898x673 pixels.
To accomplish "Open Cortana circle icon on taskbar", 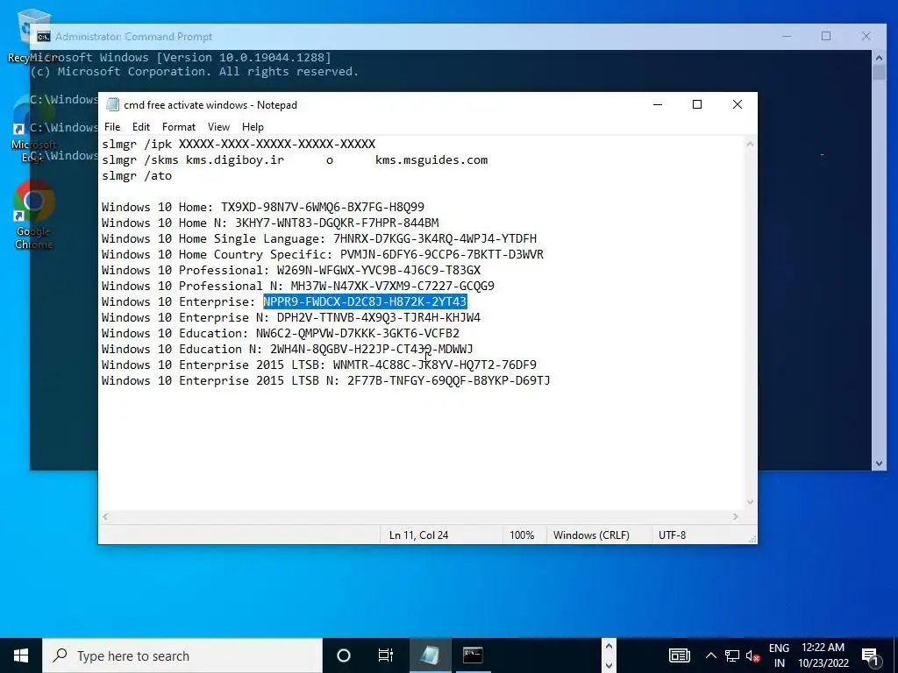I will (344, 655).
